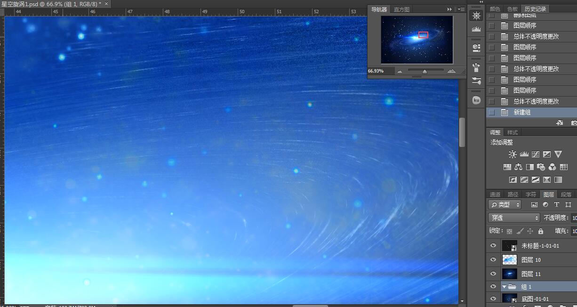577x307 pixels.
Task: Add a Gradient Map adjustment
Action: click(558, 179)
